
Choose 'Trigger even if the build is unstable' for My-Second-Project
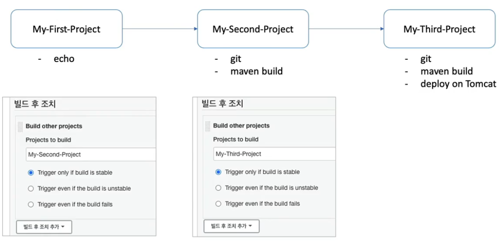click(31, 189)
